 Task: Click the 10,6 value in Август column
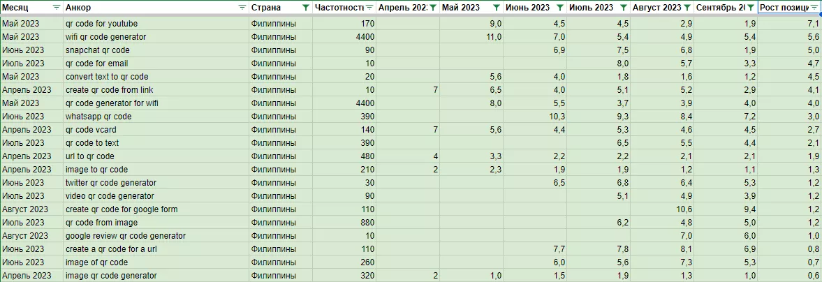point(663,209)
